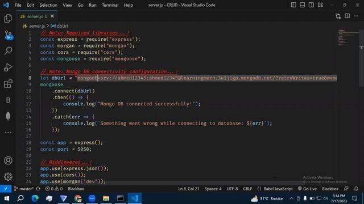The height and width of the screenshot is (204, 364).
Task: Open the Selection menu
Action: (x=48, y=5)
